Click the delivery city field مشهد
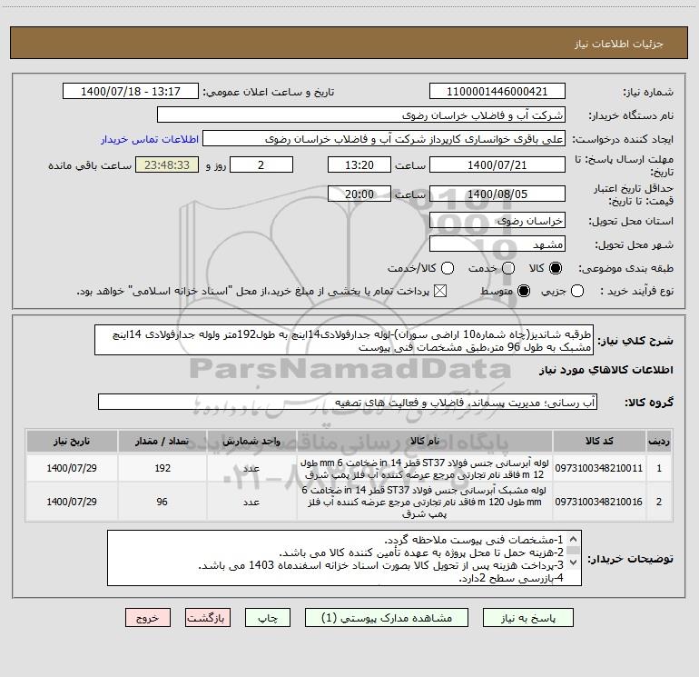 [497, 244]
